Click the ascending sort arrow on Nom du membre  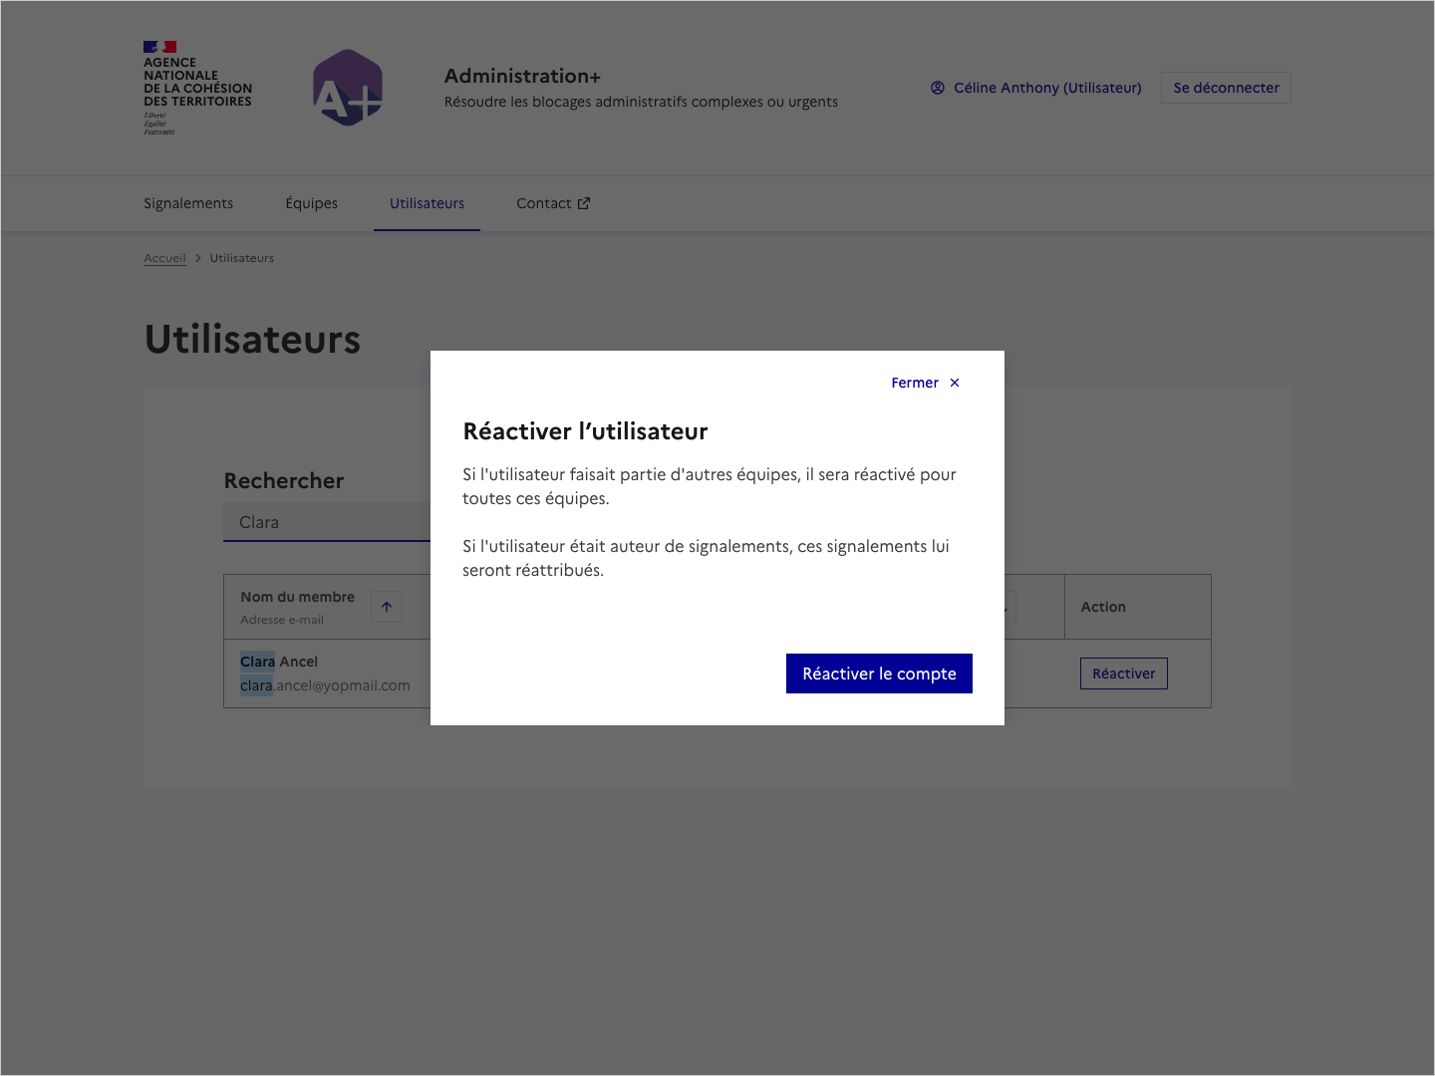386,606
